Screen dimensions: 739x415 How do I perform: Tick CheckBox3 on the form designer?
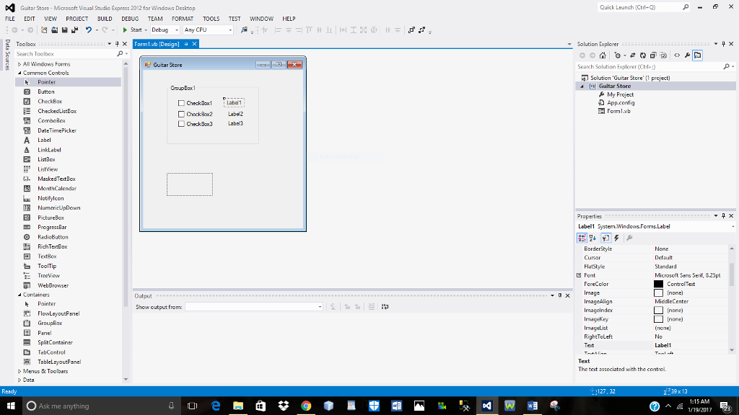[182, 123]
